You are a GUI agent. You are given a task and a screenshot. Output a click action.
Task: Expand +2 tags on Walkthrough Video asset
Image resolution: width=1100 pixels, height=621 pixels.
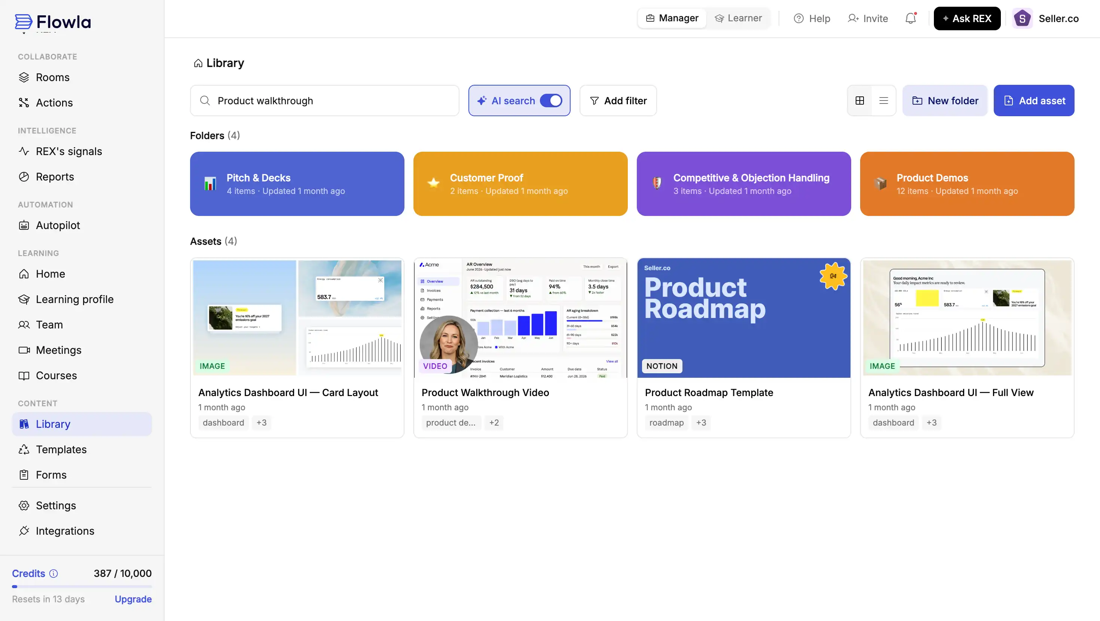pos(494,423)
